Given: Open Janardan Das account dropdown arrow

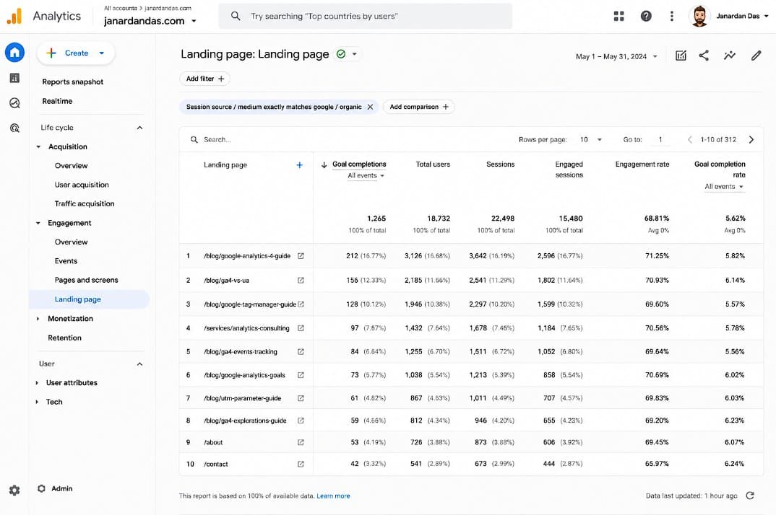Looking at the screenshot, I should coord(766,17).
